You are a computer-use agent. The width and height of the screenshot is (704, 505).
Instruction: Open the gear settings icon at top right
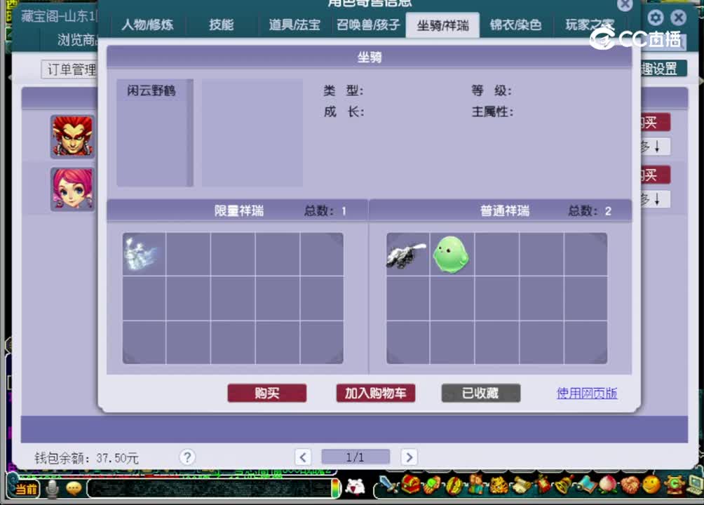pos(655,18)
